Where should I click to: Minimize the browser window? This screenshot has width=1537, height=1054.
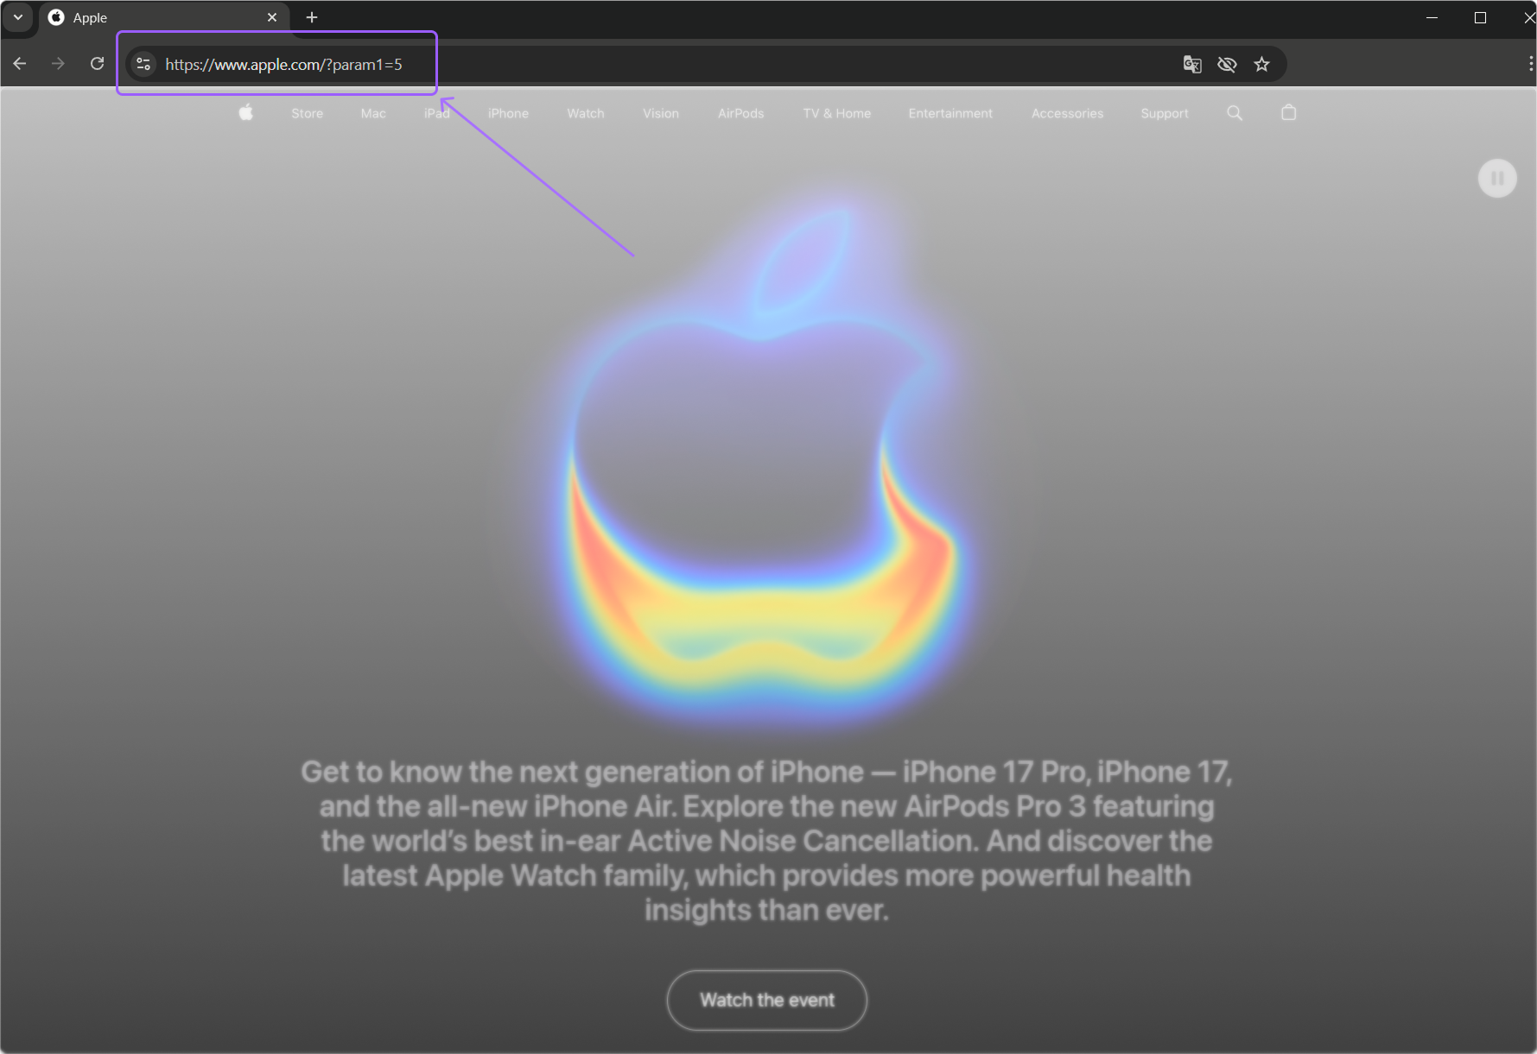tap(1432, 17)
